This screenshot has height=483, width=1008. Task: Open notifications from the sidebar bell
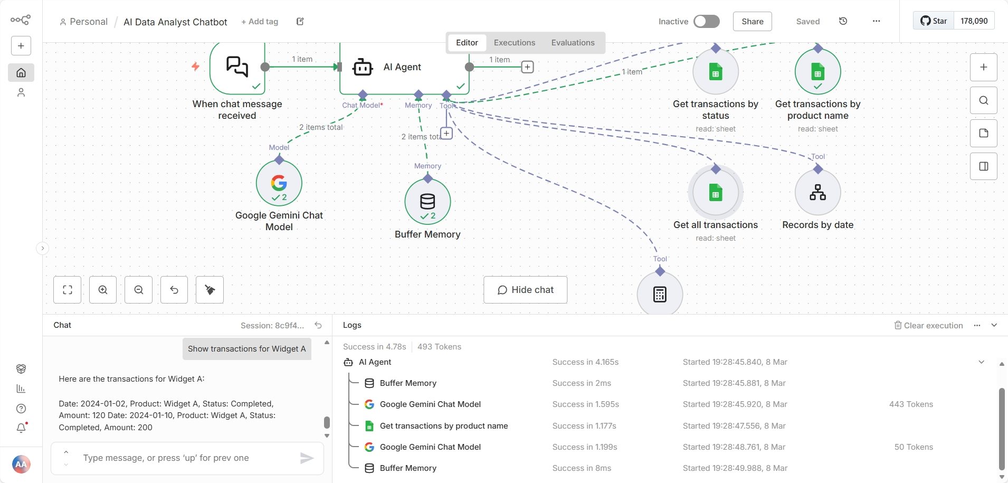pos(21,429)
